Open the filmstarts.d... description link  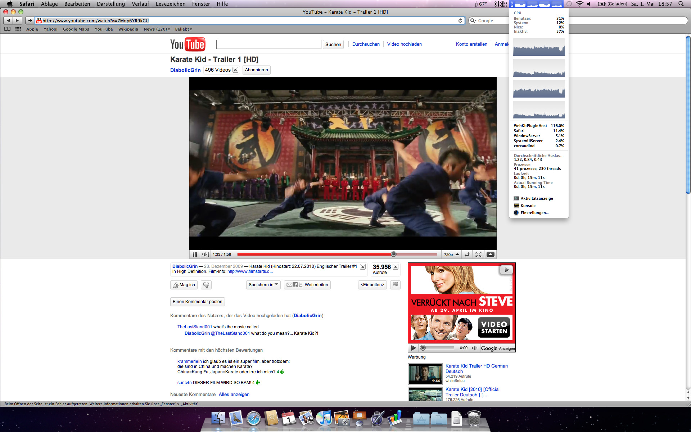[250, 271]
